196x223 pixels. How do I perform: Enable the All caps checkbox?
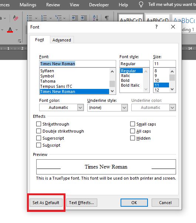pos(132,131)
